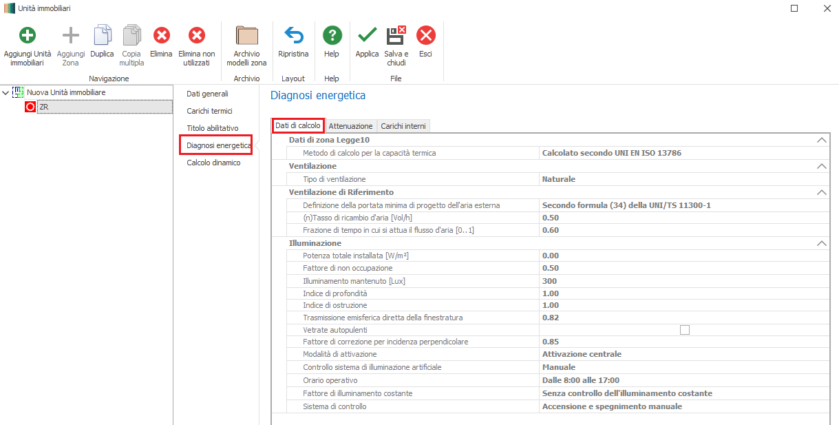Duplicate the selected unit with Duplica
The image size is (839, 425).
coord(102,36)
